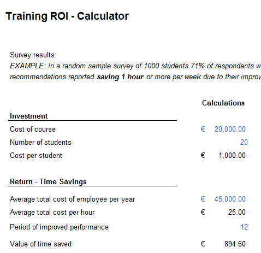Select the bold 'saving 1 hour' text
This screenshot has width=261, height=253.
pyautogui.click(x=120, y=77)
